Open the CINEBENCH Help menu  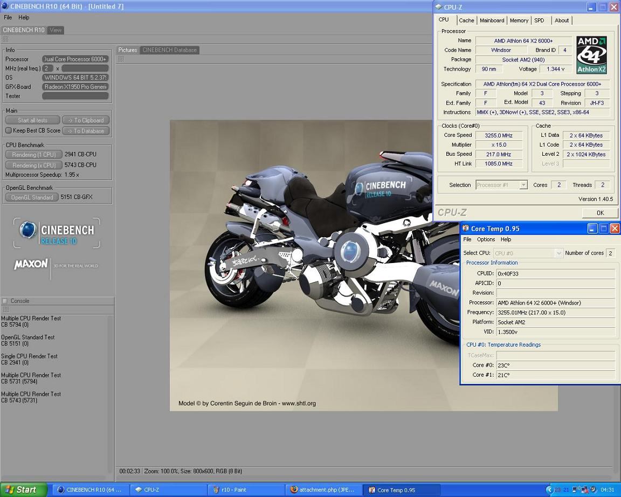tap(24, 17)
